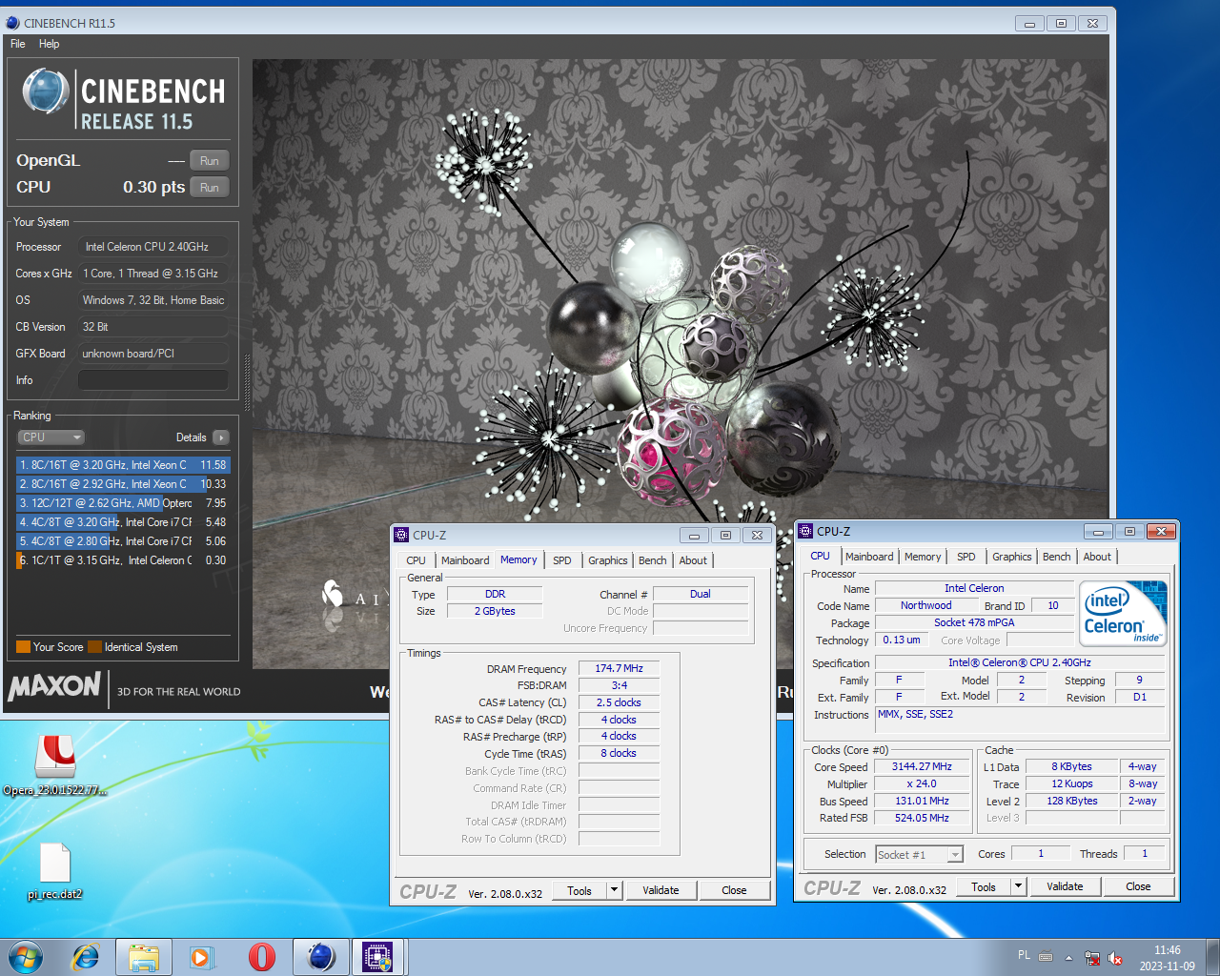Switch to Memory tab in right CPU-Z window
This screenshot has width=1220, height=976.
tap(923, 557)
